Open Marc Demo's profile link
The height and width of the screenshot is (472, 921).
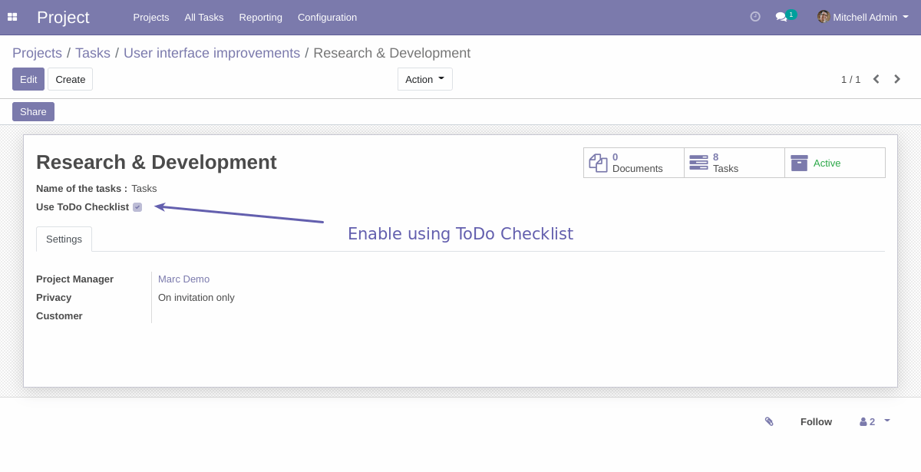[183, 279]
